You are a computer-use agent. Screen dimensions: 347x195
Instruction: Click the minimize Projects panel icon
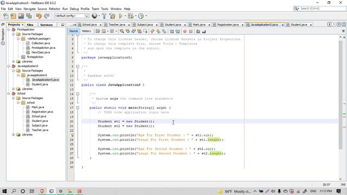63,25
